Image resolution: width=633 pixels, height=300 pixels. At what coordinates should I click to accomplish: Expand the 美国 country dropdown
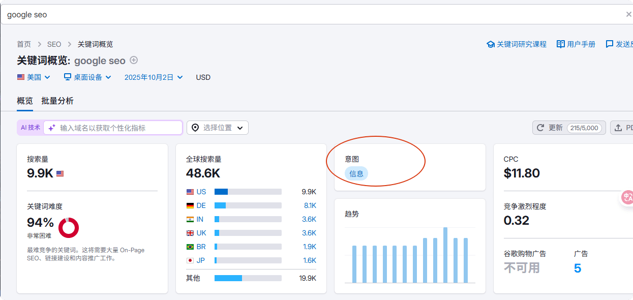coord(34,77)
